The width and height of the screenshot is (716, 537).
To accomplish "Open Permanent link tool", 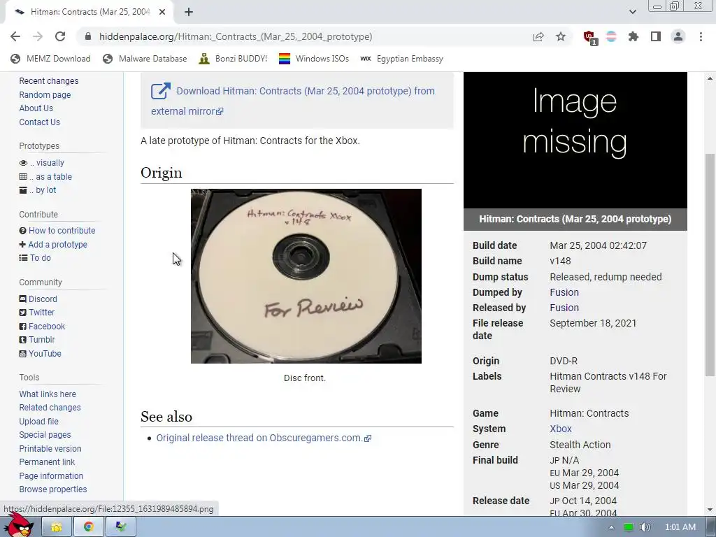I will (x=47, y=462).
